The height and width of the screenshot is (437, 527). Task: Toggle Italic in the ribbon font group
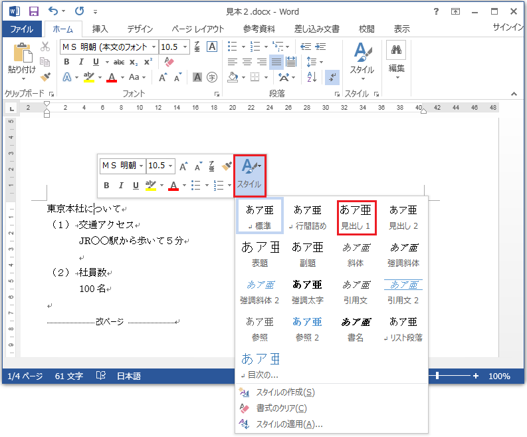click(x=81, y=62)
